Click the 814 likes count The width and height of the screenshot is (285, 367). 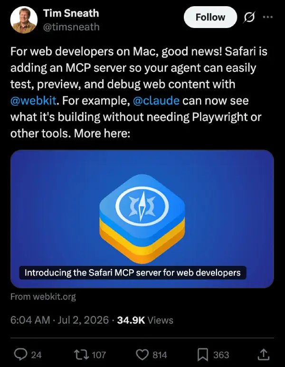(x=160, y=355)
